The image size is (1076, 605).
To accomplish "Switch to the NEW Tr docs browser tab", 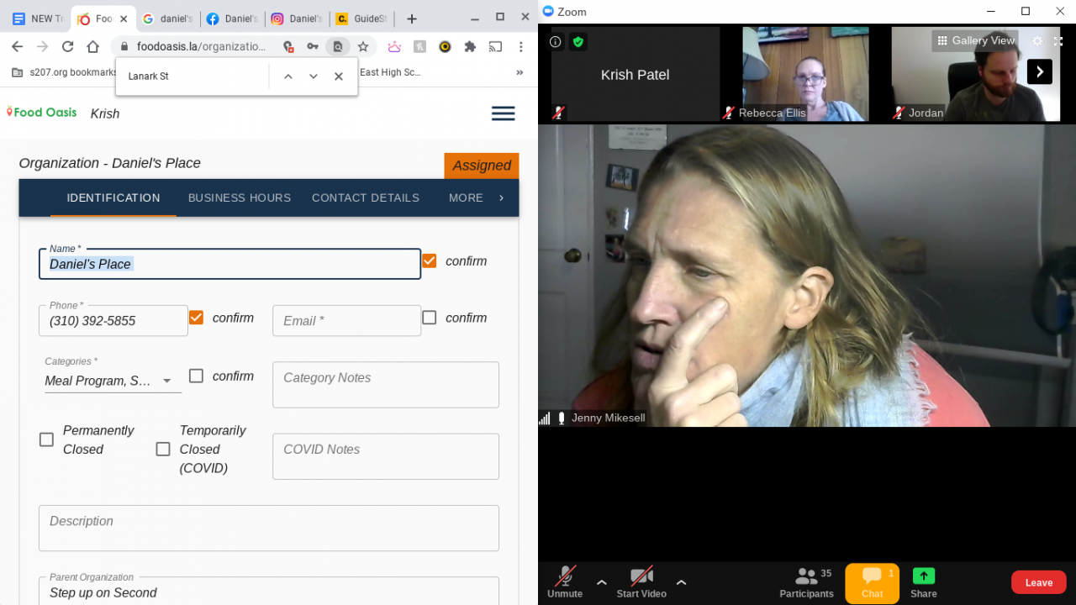I will point(37,18).
